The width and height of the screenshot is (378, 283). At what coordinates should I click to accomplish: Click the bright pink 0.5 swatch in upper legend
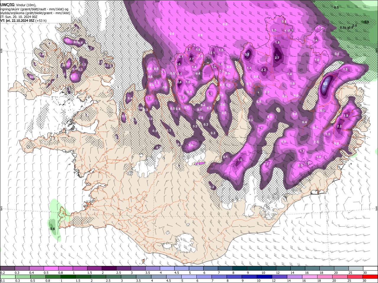51,269
